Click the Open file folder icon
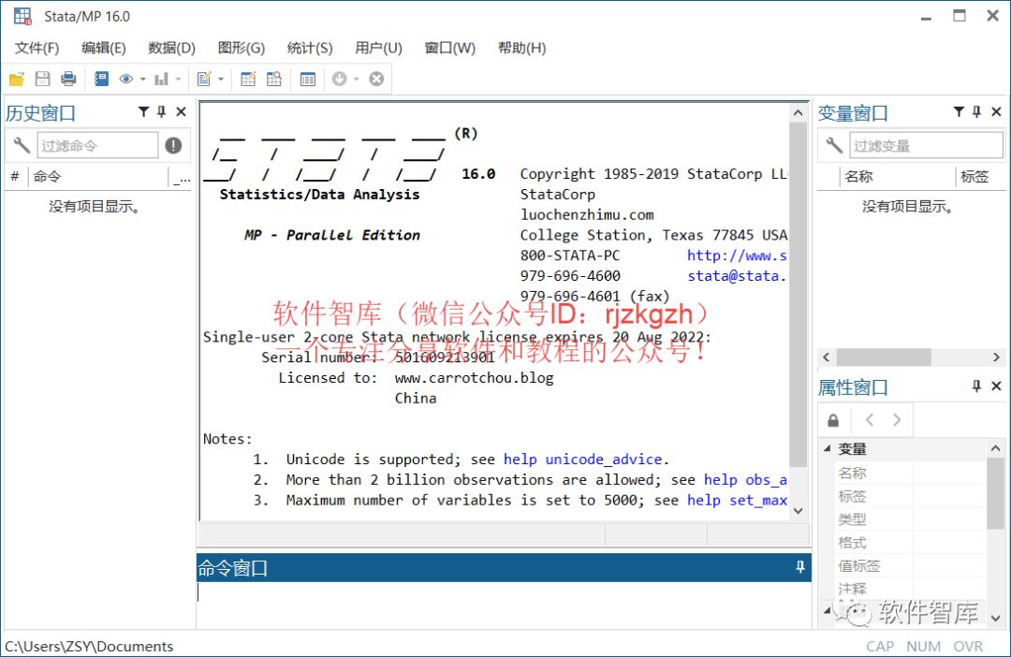 (17, 80)
